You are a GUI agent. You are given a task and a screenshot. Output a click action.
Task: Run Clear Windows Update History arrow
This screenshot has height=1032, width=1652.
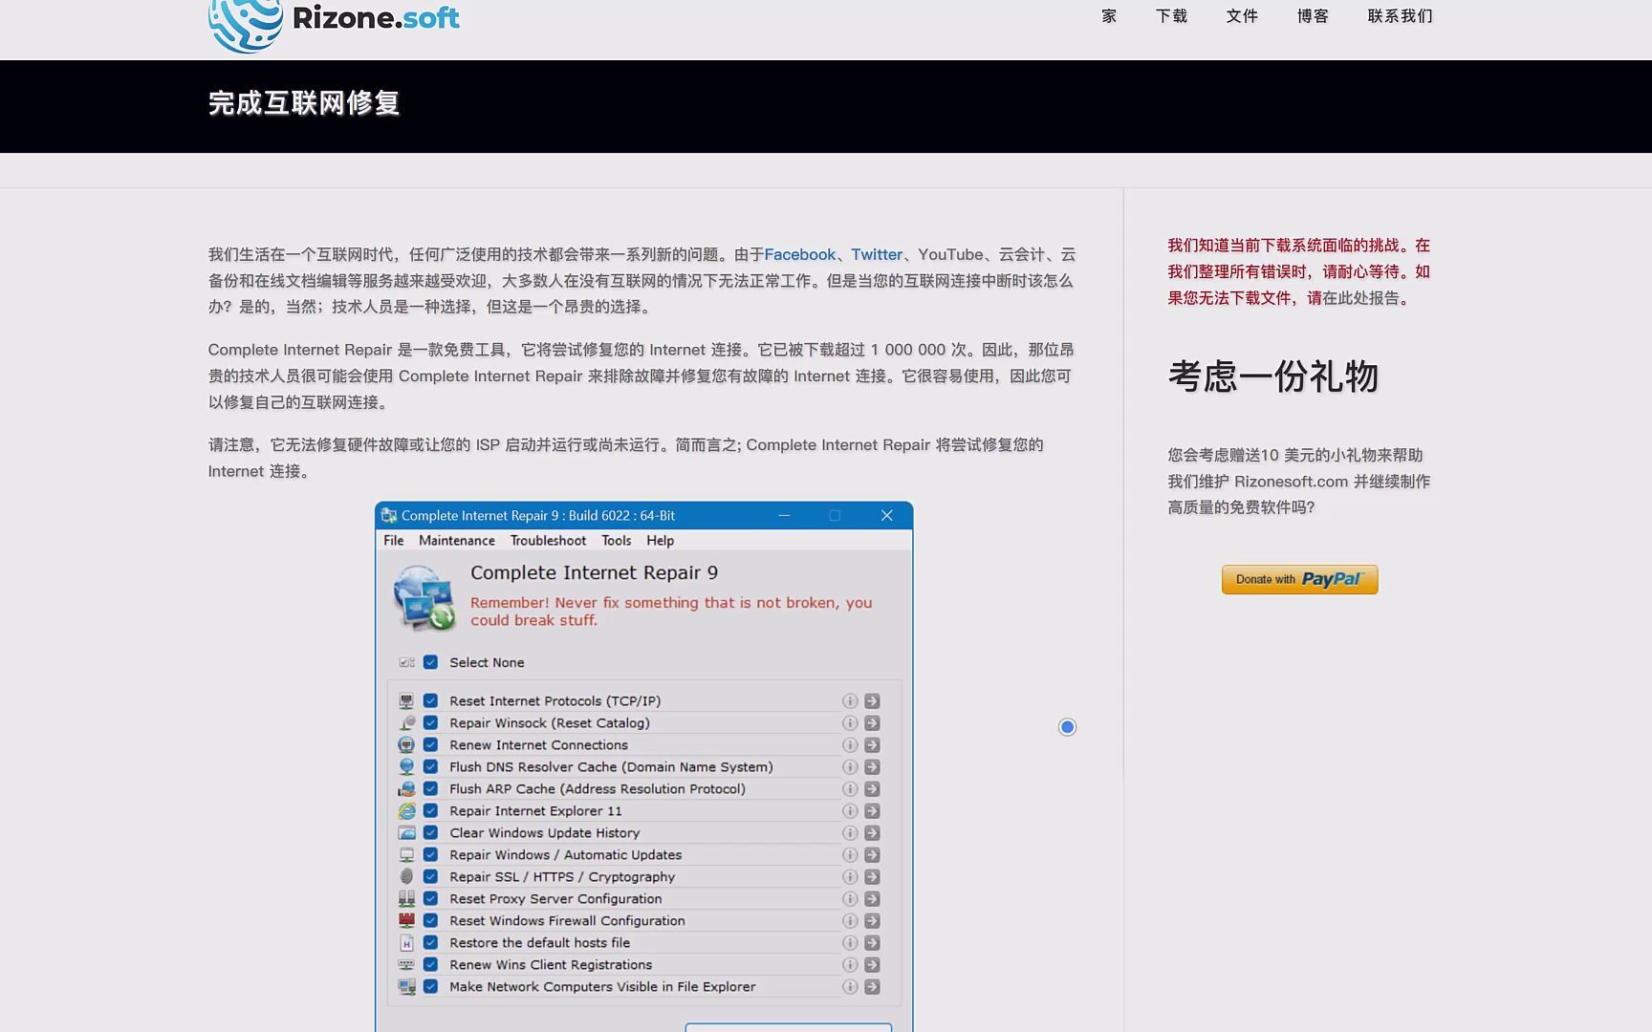coord(872,833)
